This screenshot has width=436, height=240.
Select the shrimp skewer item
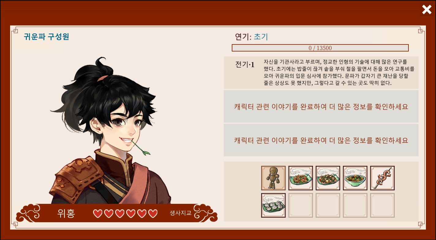(382, 178)
